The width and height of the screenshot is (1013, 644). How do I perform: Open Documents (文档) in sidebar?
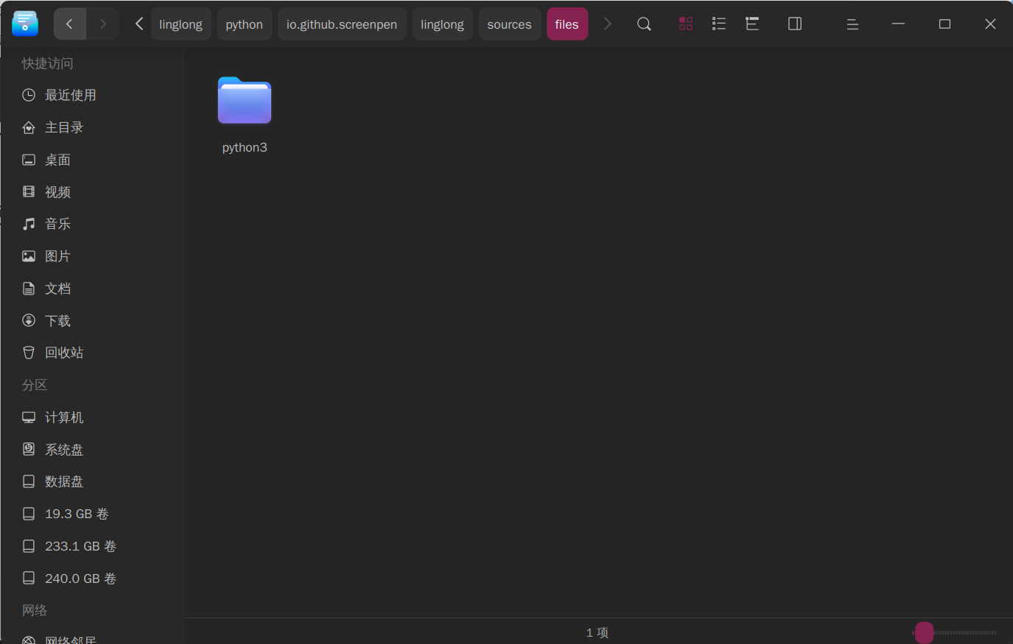coord(92,289)
